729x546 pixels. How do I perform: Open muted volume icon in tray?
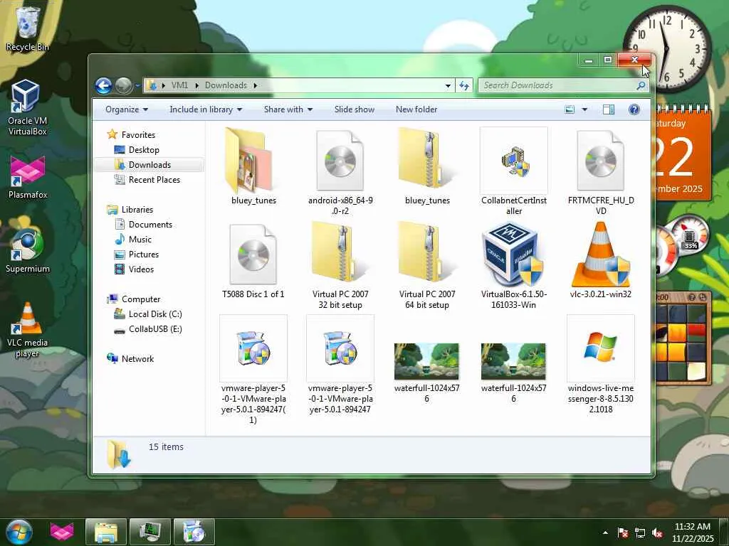657,532
